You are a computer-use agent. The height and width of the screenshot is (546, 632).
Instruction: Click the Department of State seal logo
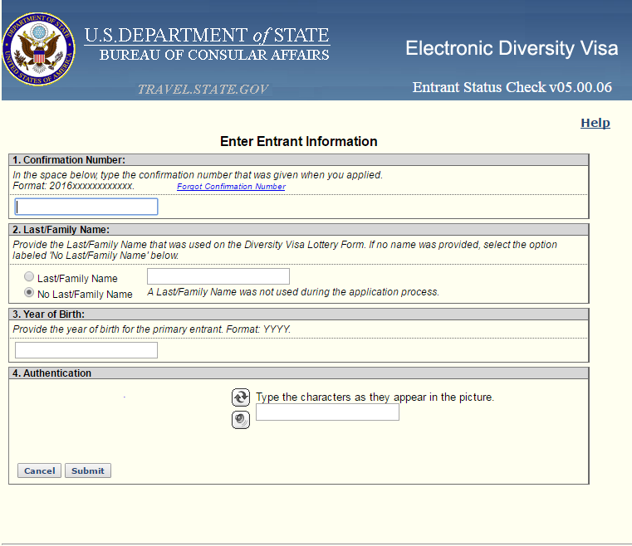pos(39,49)
